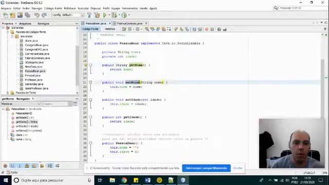Expand the Pacotes de Teste node
This screenshot has height=185, width=329.
coord(8,92)
